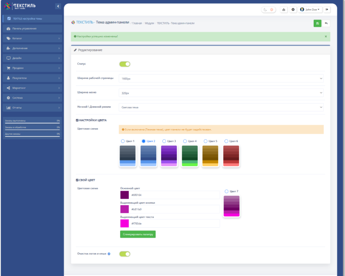
Task: Dismiss the green success alert with X
Action: pyautogui.click(x=326, y=36)
